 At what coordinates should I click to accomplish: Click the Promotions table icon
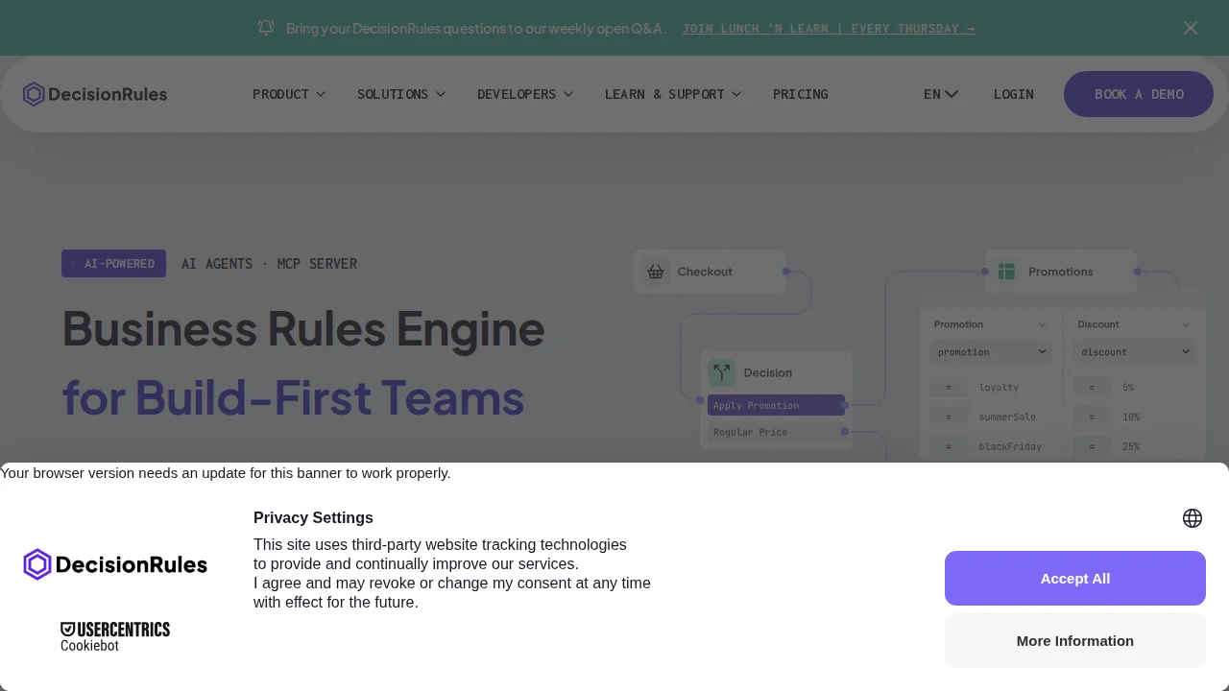tap(1006, 272)
